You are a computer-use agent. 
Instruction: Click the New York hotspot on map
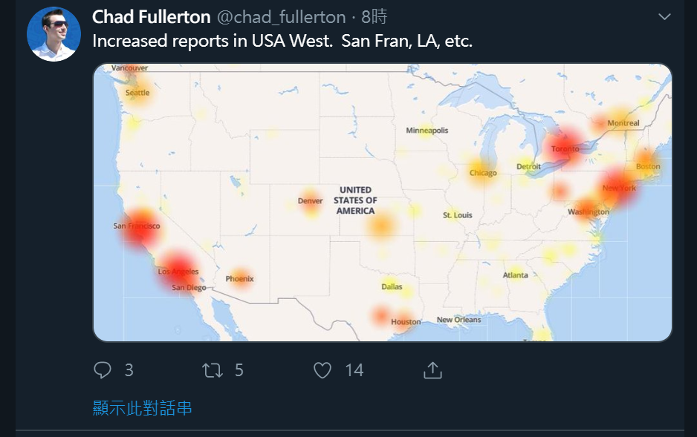click(x=619, y=188)
